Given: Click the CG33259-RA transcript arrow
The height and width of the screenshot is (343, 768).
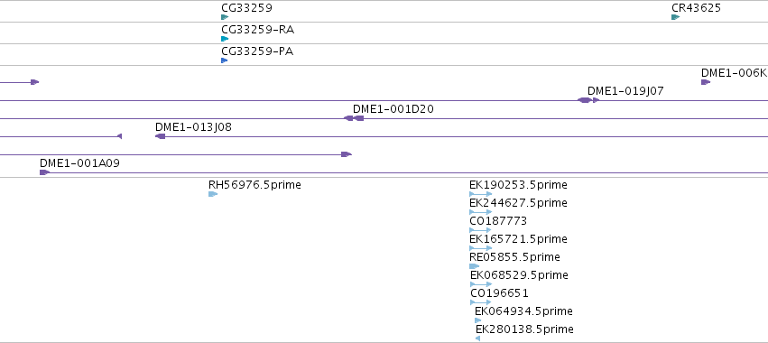Looking at the screenshot, I should [225, 39].
